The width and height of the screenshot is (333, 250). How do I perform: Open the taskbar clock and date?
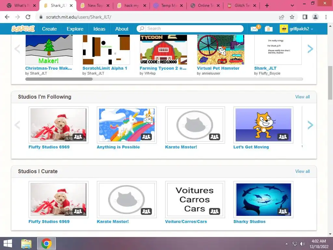tap(319, 244)
